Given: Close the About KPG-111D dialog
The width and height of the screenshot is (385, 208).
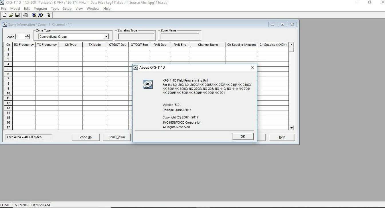Looking at the screenshot, I should coord(252,68).
